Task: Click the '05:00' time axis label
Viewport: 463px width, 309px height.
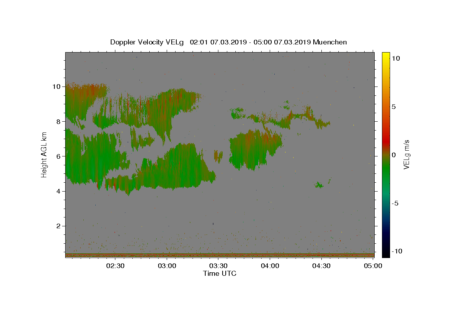Action: coord(373,266)
